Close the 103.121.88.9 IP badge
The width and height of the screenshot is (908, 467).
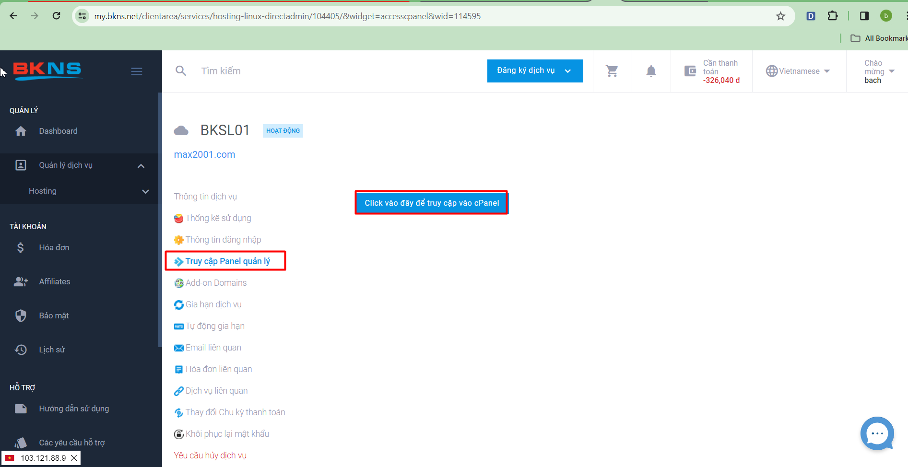point(74,458)
